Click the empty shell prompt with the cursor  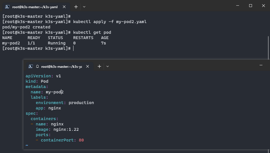click(73, 48)
